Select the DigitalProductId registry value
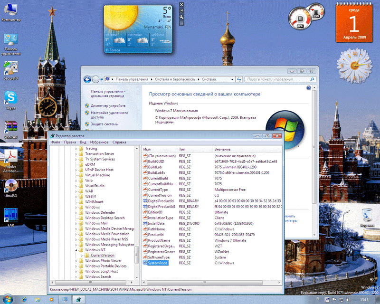380x304 pixels. (x=161, y=201)
